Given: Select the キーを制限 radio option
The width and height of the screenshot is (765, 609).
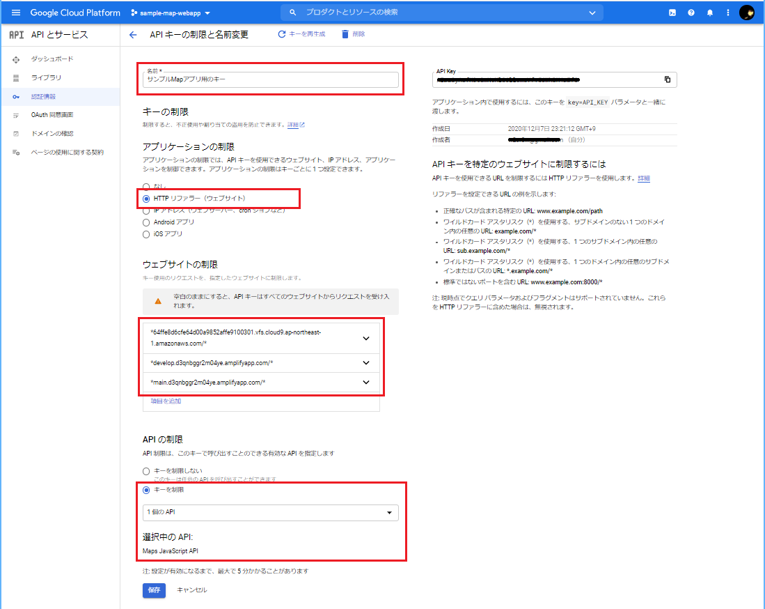Looking at the screenshot, I should pos(146,490).
